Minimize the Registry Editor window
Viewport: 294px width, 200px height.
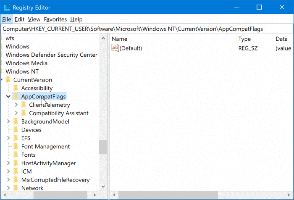point(237,7)
